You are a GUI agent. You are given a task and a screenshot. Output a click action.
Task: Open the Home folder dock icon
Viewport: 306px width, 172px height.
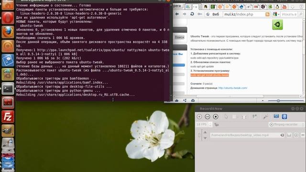tap(8, 5)
